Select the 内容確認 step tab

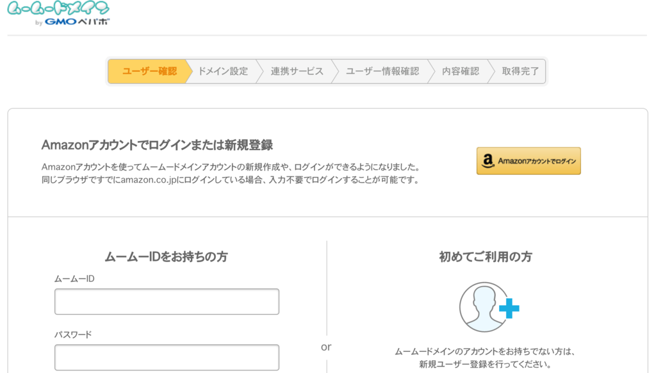pyautogui.click(x=461, y=71)
